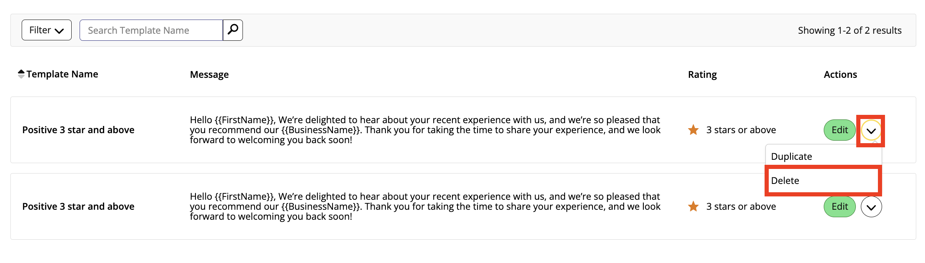Click the second row's 3 stars or above label
The image size is (925, 263).
click(741, 206)
